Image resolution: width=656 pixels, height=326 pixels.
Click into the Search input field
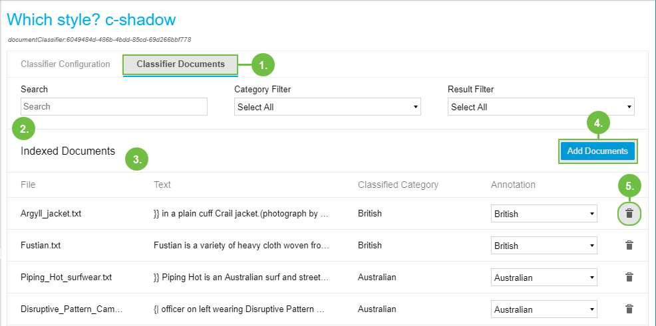click(114, 107)
